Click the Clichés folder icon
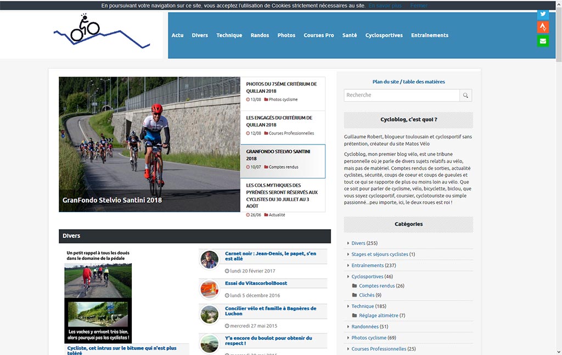 click(x=355, y=295)
